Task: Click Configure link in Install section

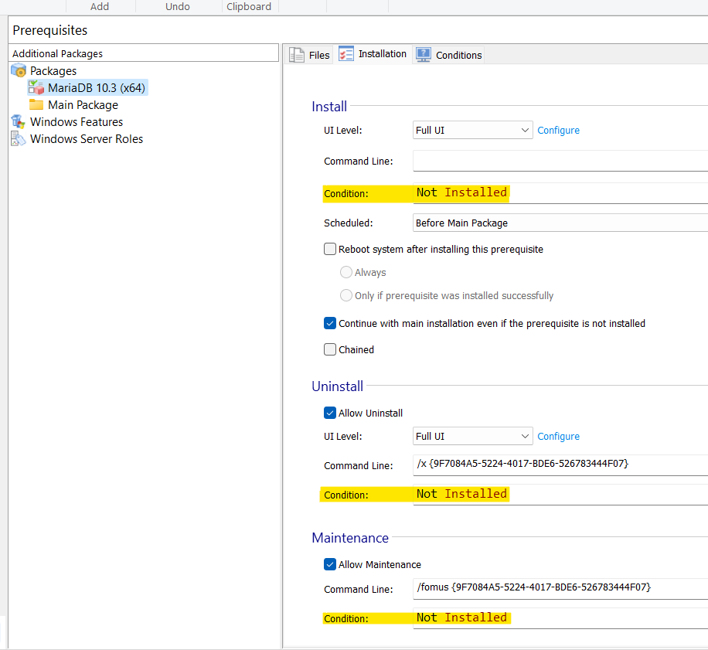Action: coord(558,131)
